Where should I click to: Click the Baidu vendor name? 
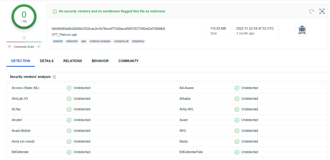[183, 142]
